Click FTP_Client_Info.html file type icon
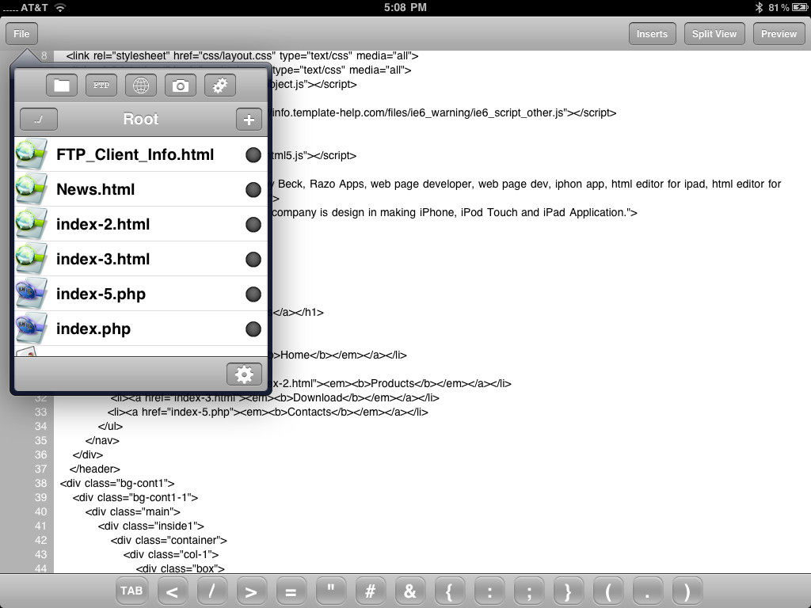Screen dimensions: 811x608 [x=31, y=154]
